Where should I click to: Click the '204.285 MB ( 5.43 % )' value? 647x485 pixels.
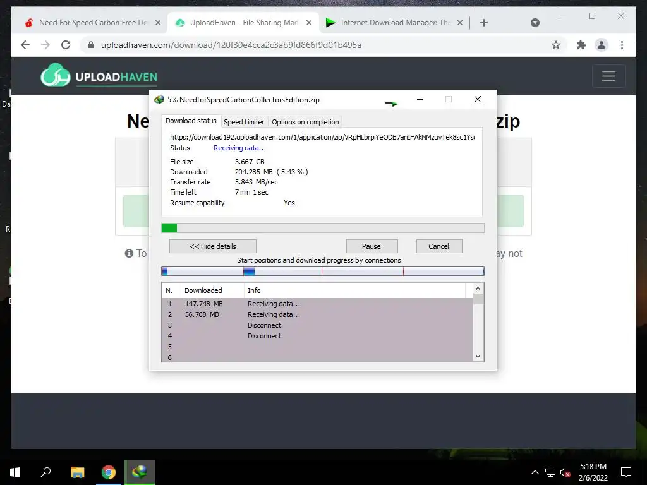click(x=272, y=172)
